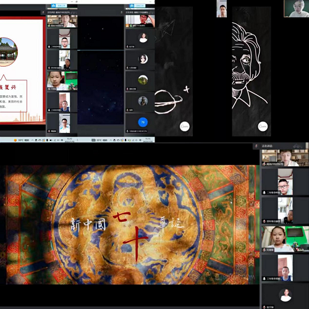The height and width of the screenshot is (309, 309).
Task: Expand the tray chevron beside the gray weather widget
Action: pyautogui.click(x=111, y=140)
